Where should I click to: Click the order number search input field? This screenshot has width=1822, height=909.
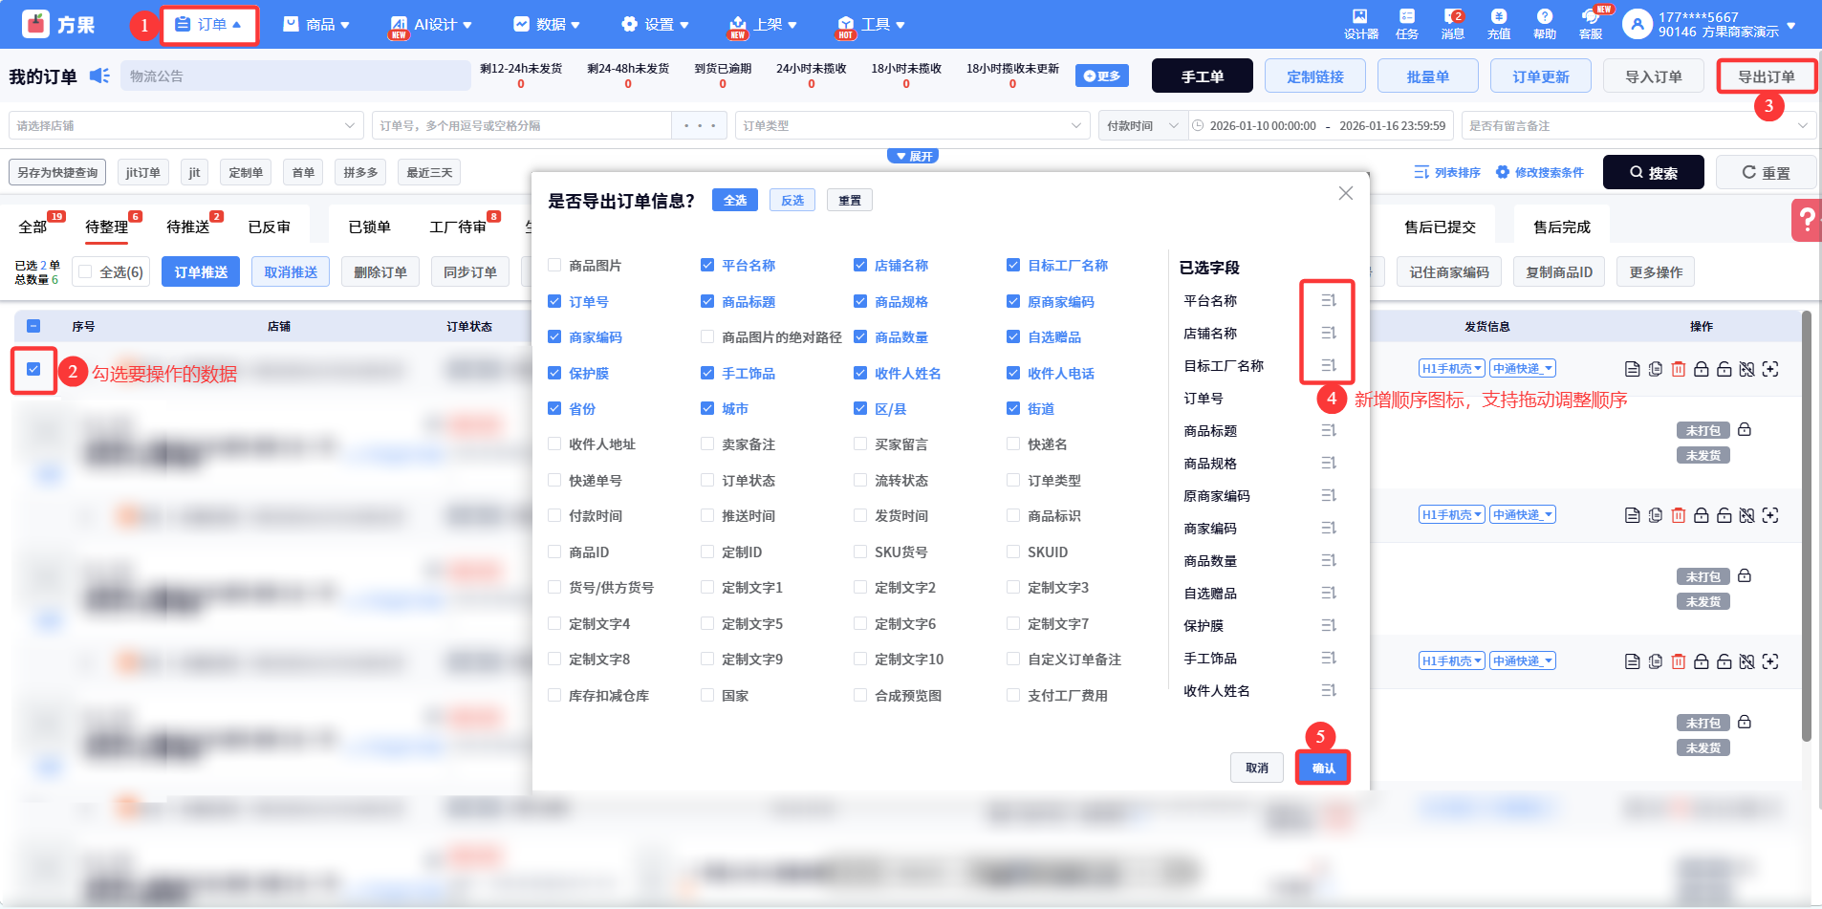(521, 126)
